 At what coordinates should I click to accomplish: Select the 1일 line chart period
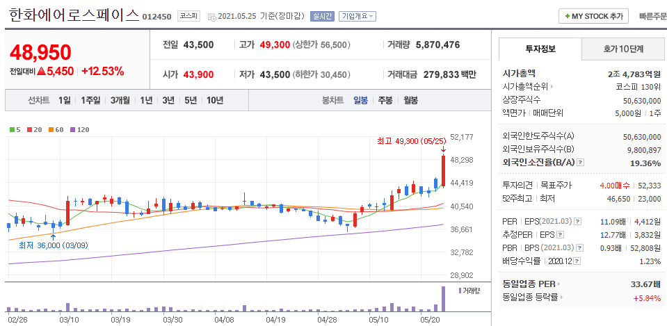tap(65, 101)
